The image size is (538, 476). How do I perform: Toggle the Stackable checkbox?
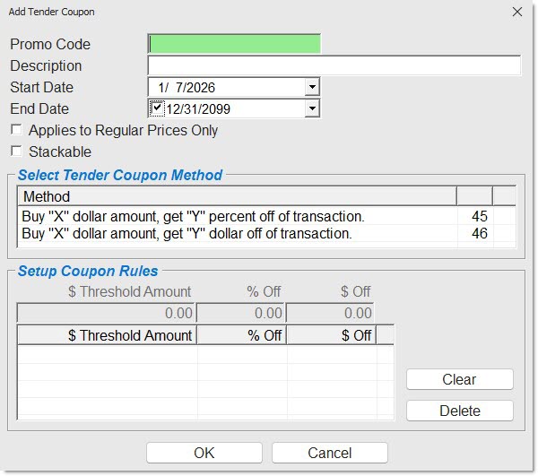(17, 152)
